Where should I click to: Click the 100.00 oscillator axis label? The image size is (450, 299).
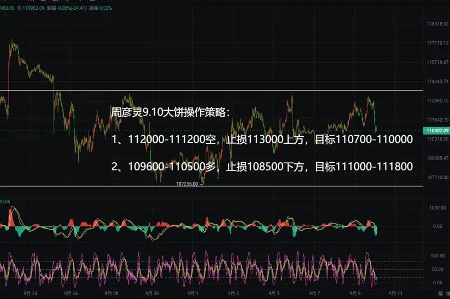[x=438, y=256]
